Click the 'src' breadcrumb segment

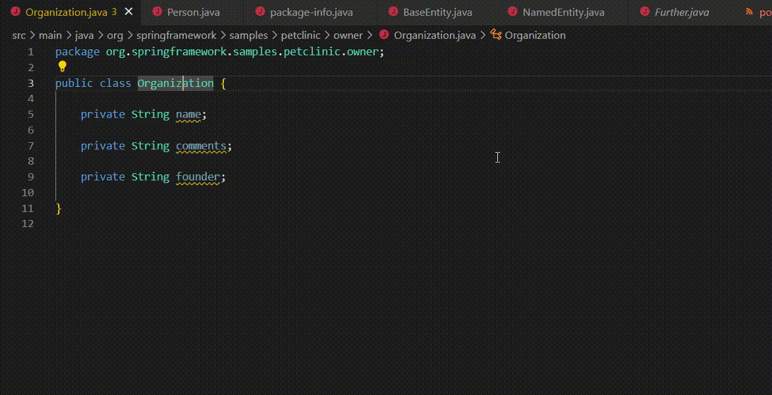pyautogui.click(x=18, y=36)
